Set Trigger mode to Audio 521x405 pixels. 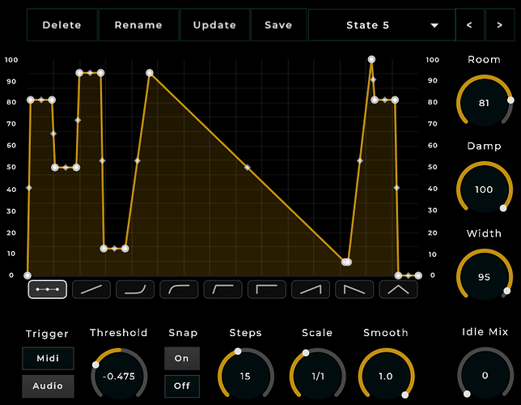(48, 386)
